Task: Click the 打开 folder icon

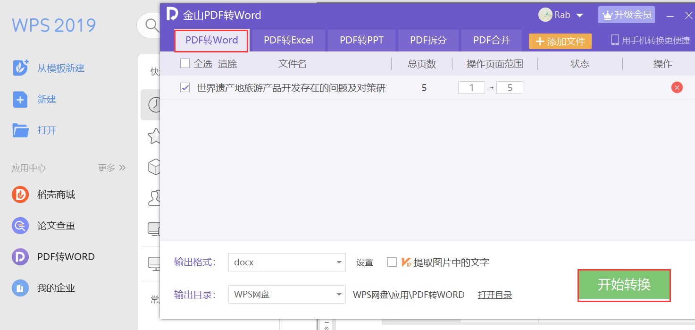Action: pos(20,130)
